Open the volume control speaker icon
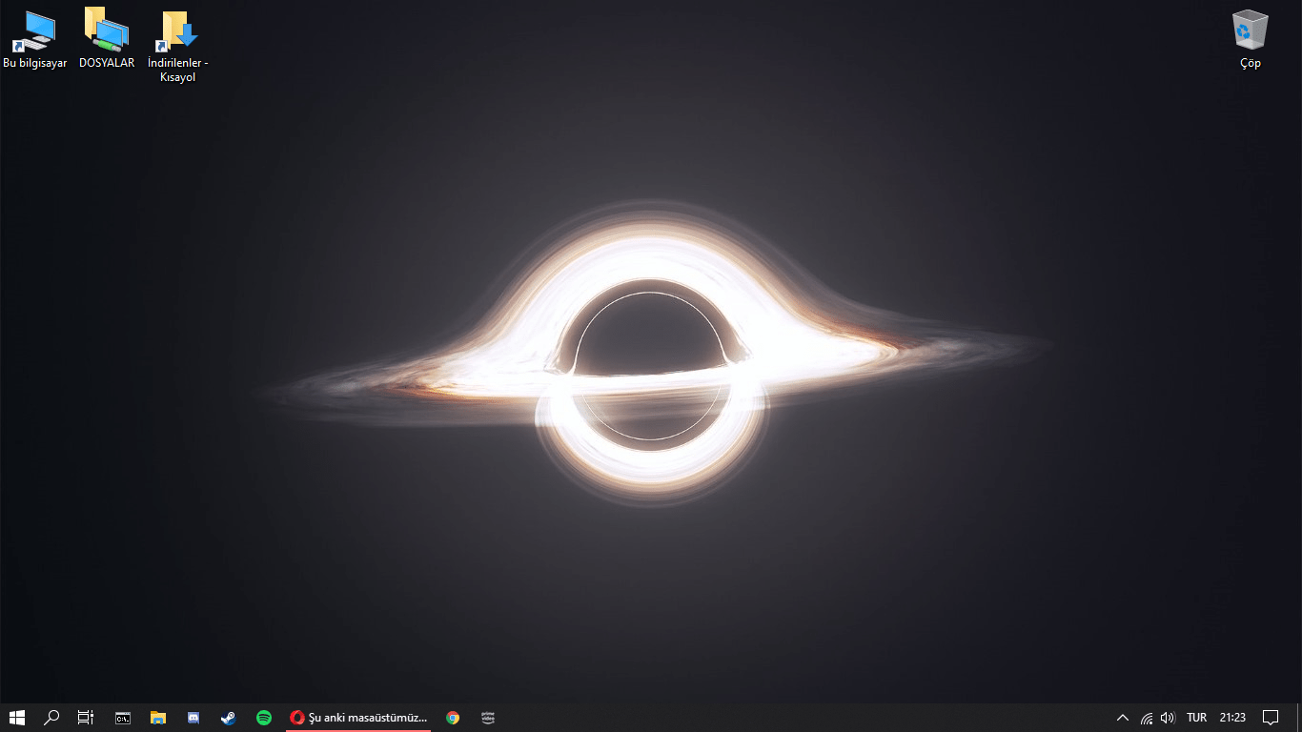The height and width of the screenshot is (732, 1302). tap(1168, 718)
